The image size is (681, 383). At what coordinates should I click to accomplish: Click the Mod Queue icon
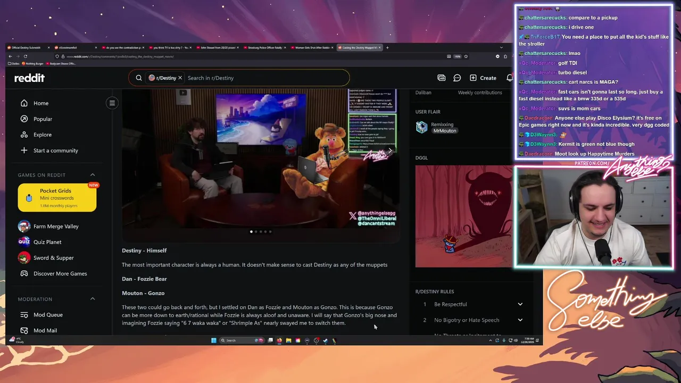coord(24,315)
